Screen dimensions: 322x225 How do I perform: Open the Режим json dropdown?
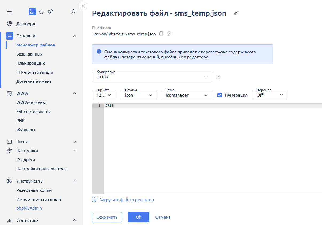139,95
